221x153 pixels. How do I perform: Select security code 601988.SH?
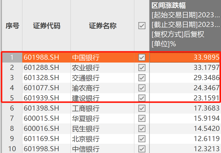coord(41,57)
